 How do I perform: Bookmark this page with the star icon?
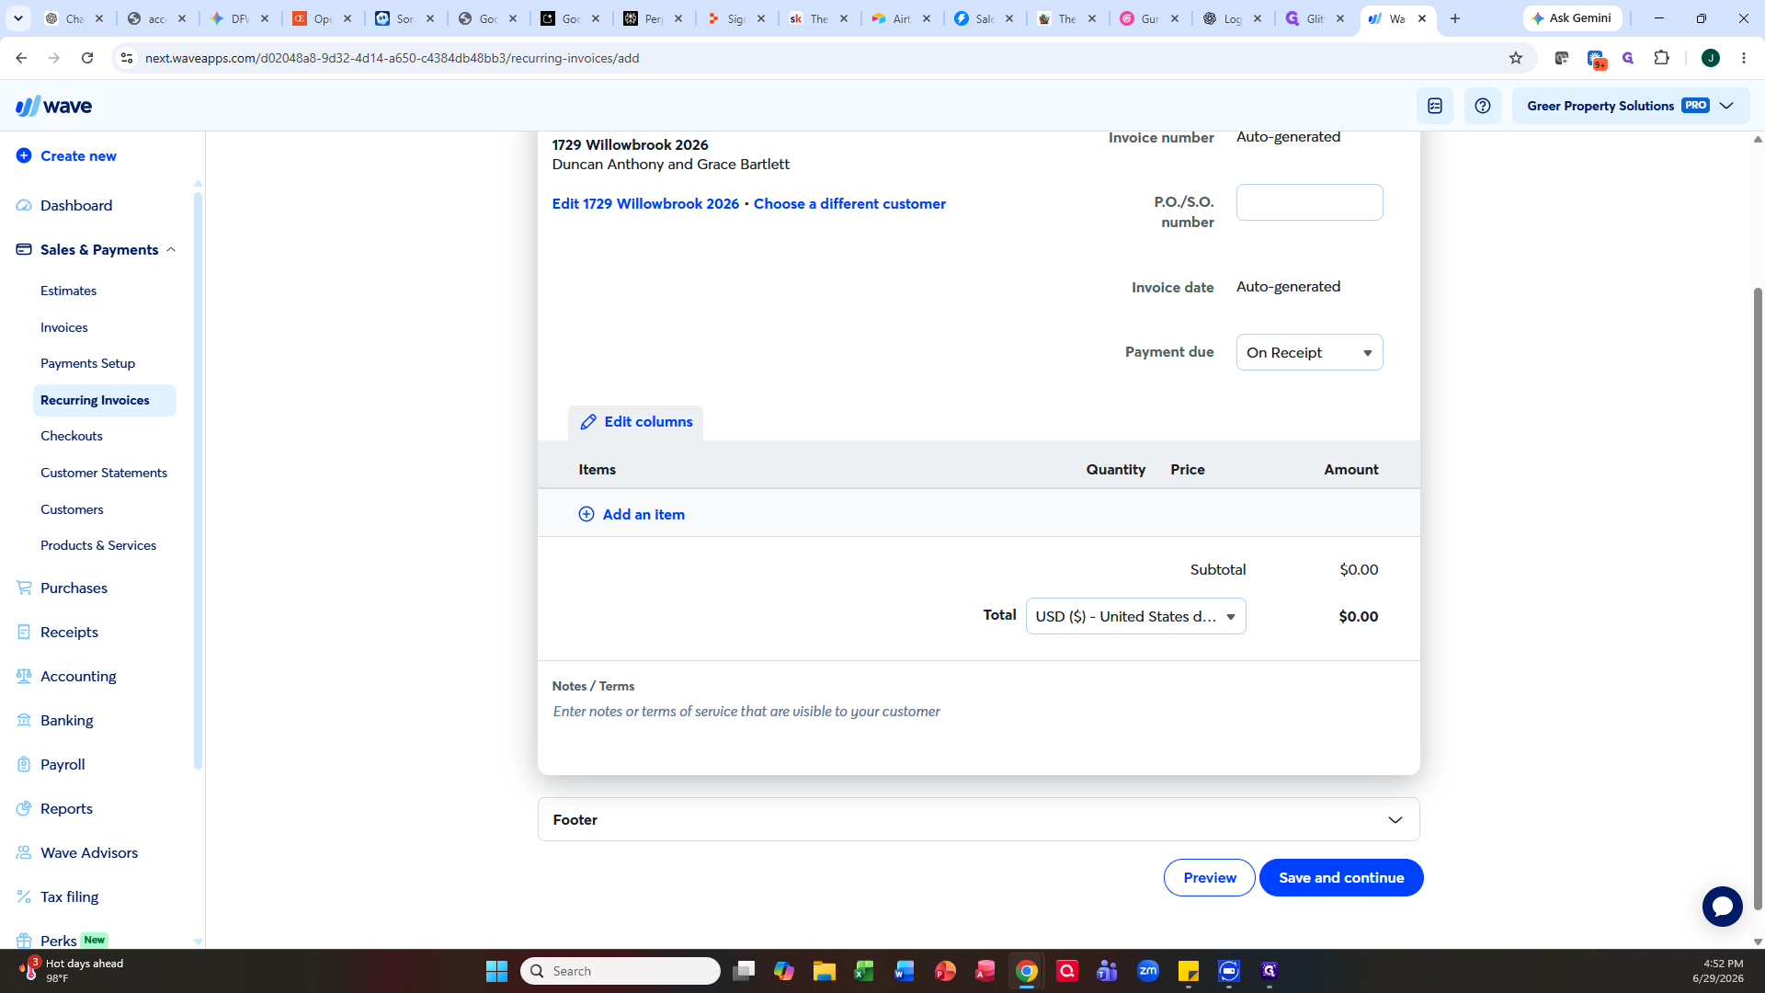[1515, 58]
